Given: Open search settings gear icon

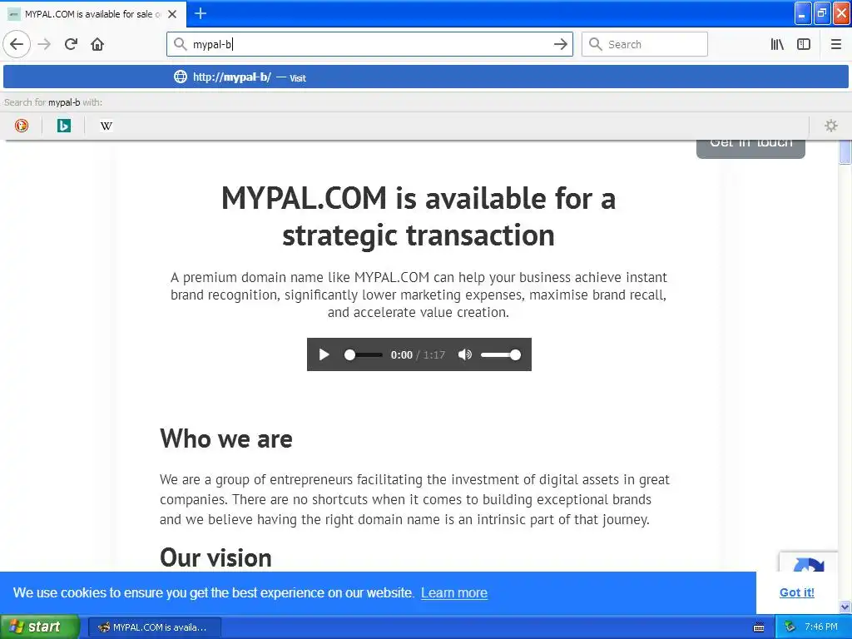Looking at the screenshot, I should (x=831, y=126).
